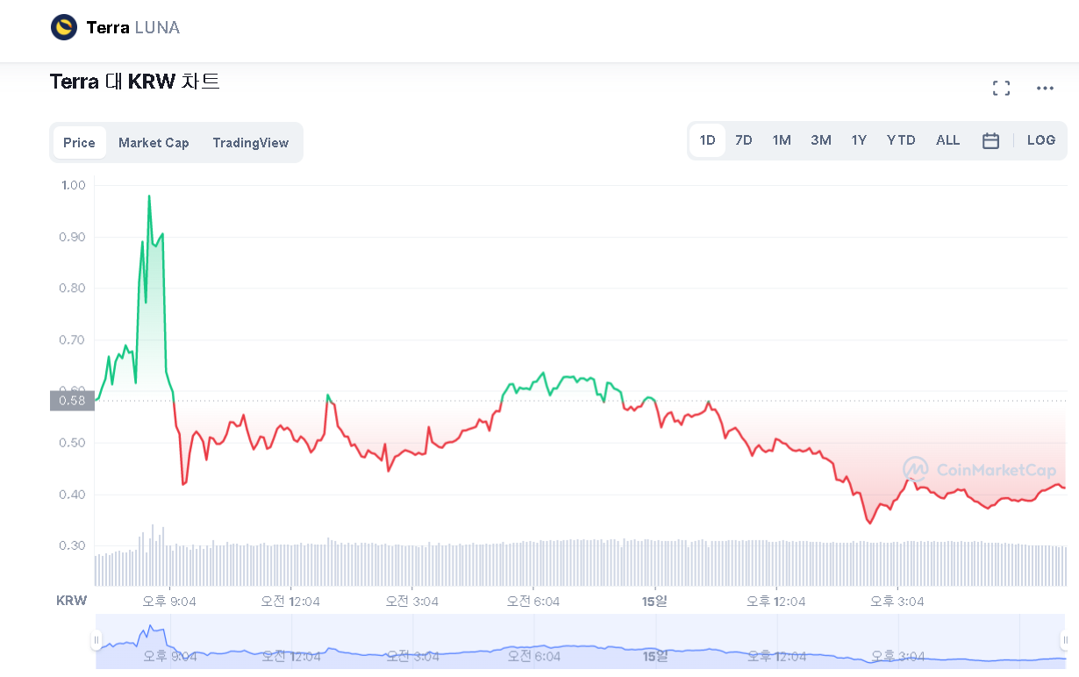Click the 오전 6:04 time axis label
Image resolution: width=1079 pixels, height=677 pixels.
pos(533,601)
